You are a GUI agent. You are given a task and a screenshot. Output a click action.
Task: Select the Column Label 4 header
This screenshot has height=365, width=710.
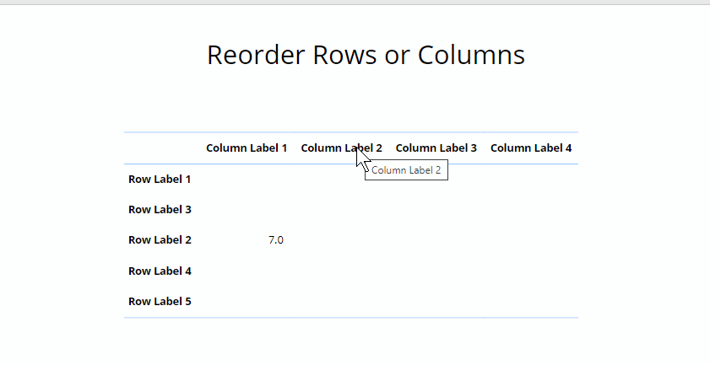(531, 148)
